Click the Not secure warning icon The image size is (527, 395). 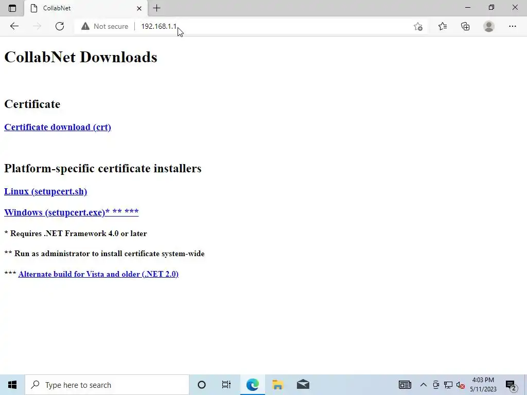click(85, 26)
